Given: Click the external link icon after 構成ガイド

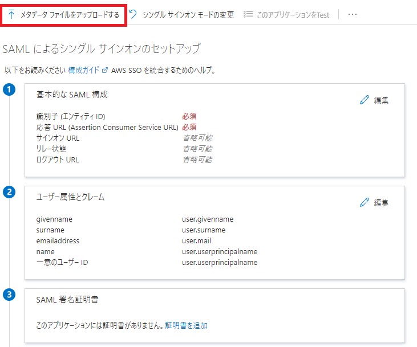Looking at the screenshot, I should [x=105, y=70].
